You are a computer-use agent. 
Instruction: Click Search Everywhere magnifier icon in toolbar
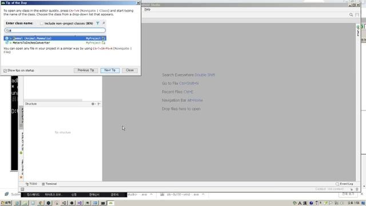(x=351, y=15)
